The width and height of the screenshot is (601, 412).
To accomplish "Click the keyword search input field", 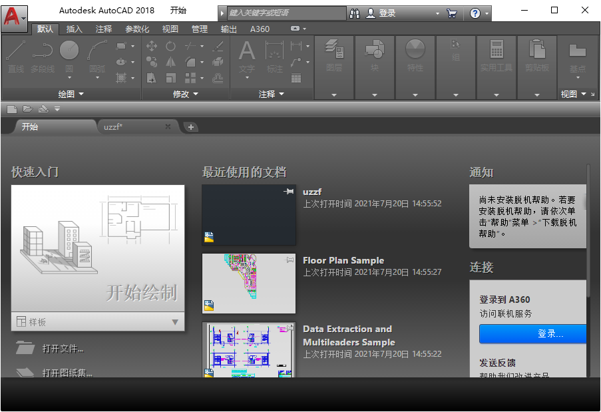I will tap(287, 13).
